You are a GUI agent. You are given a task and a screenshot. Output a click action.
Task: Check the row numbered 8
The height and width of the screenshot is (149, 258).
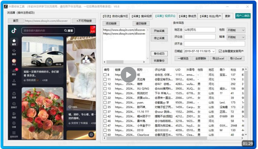tap(105, 75)
